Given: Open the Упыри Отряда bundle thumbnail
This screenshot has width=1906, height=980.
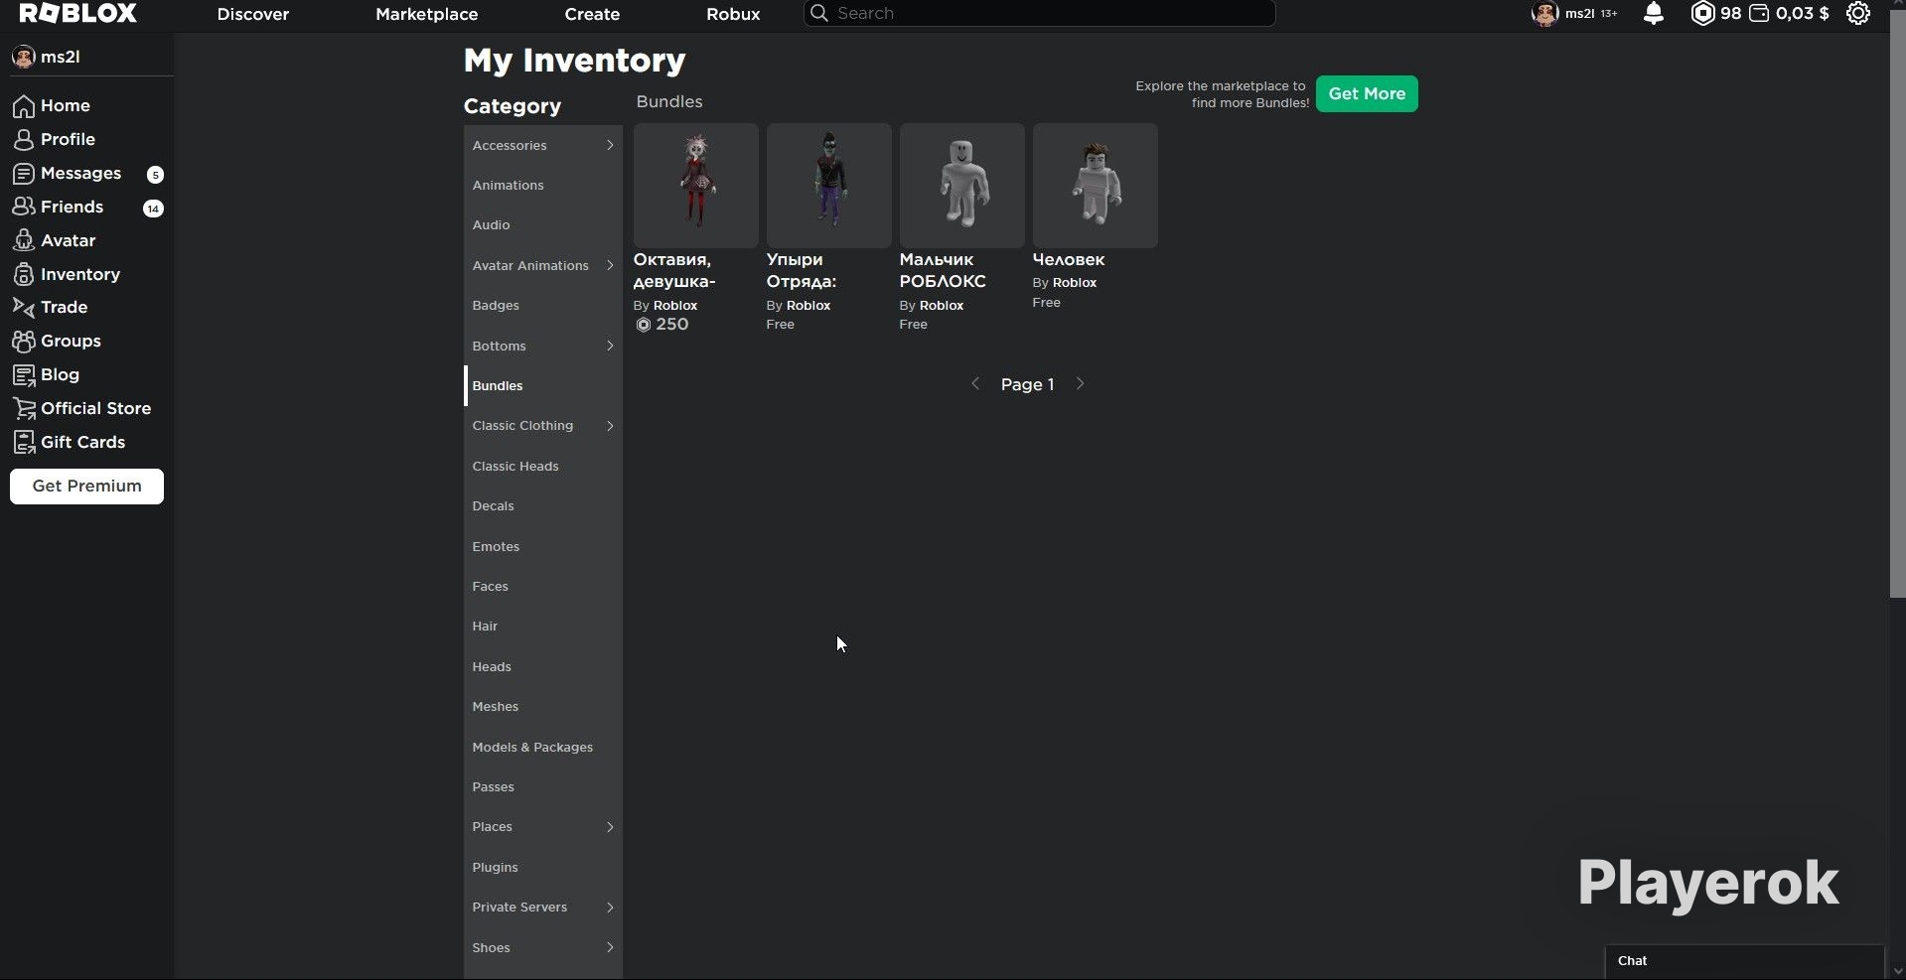Looking at the screenshot, I should 829,186.
